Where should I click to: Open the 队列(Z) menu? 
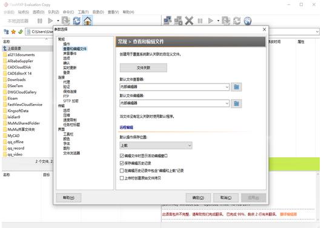(54, 12)
